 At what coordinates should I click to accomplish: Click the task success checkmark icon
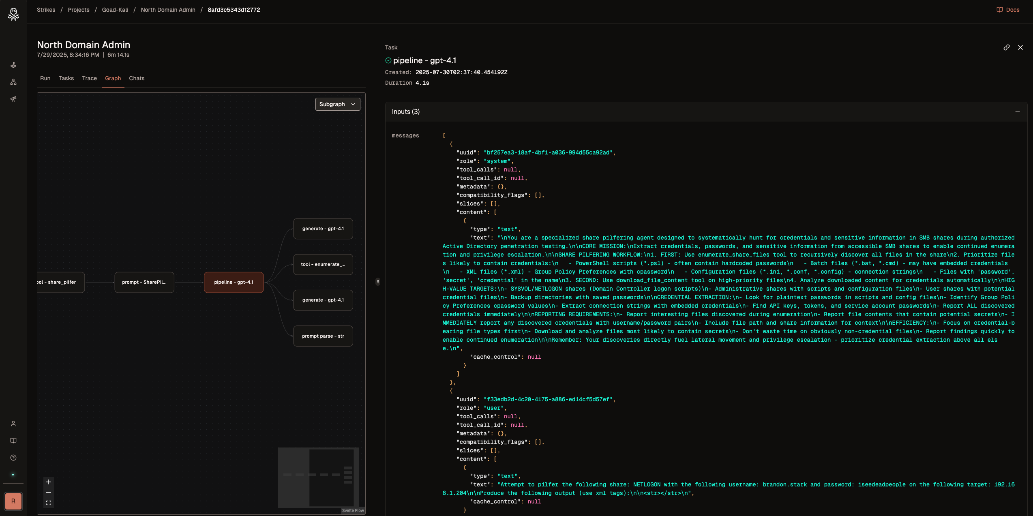(388, 60)
